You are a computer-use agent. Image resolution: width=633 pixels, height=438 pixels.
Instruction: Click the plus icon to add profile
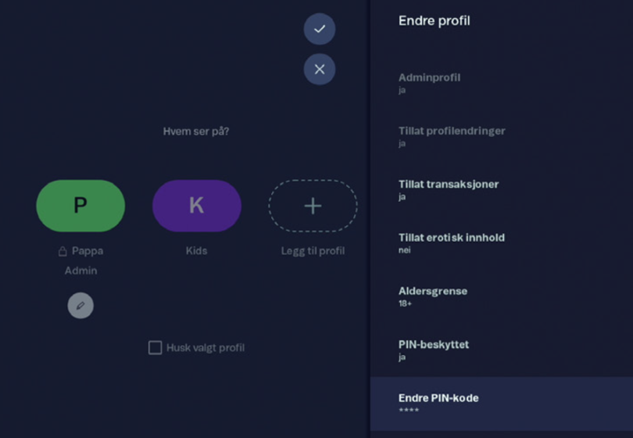(x=313, y=206)
